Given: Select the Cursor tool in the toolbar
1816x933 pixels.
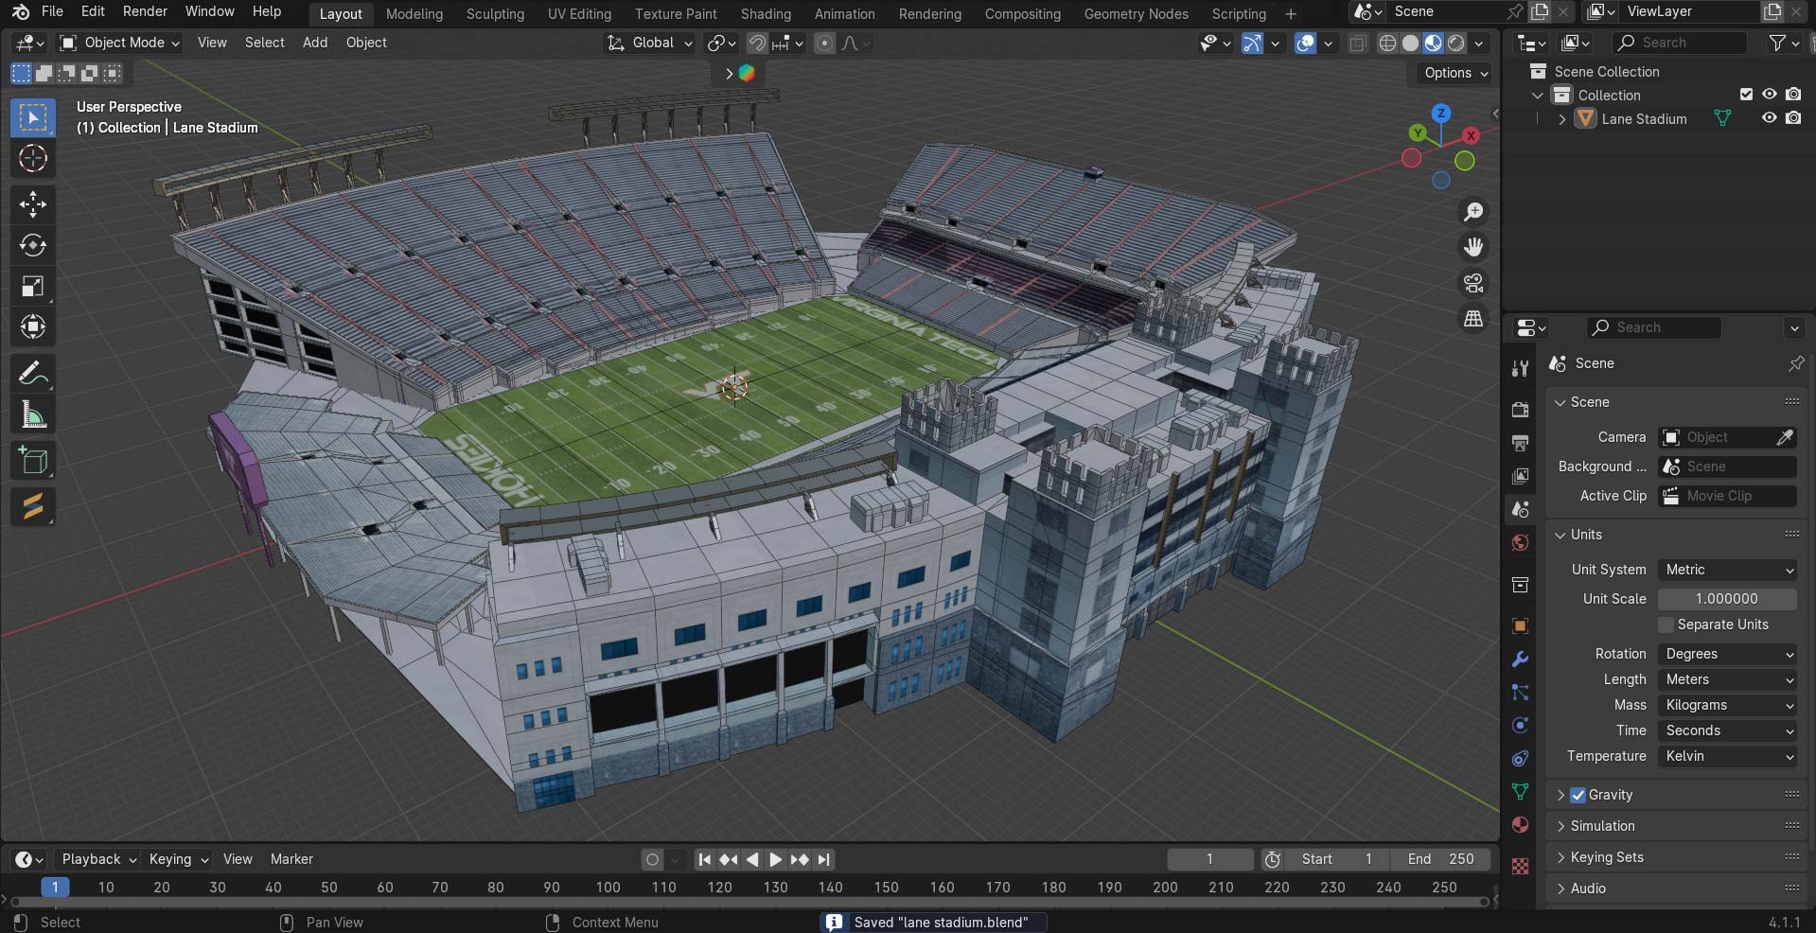Looking at the screenshot, I should (33, 158).
